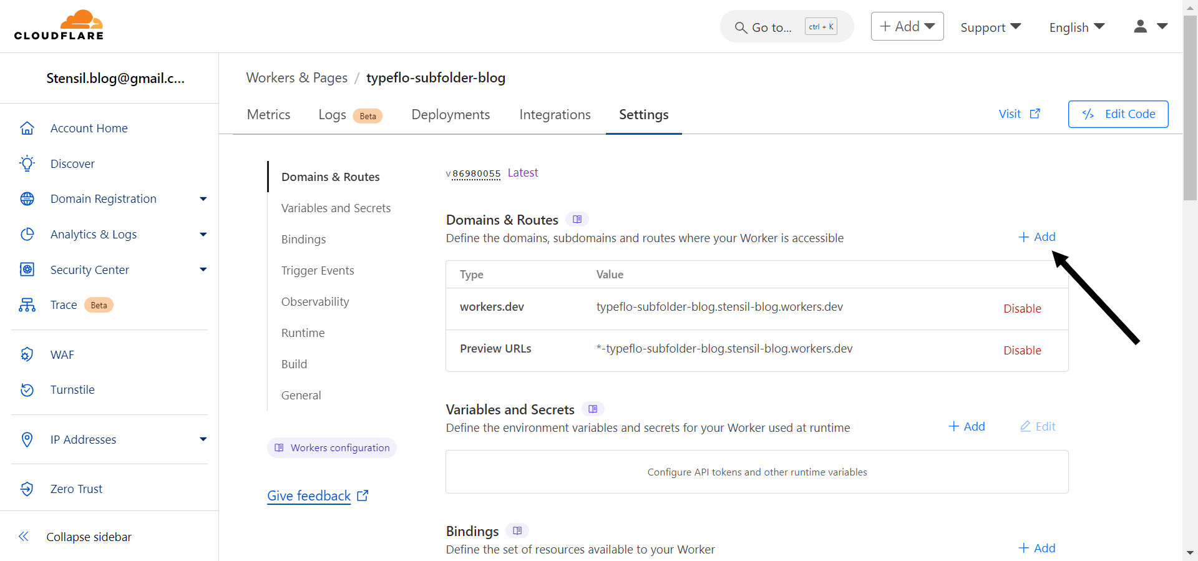This screenshot has height=561, width=1198.
Task: Click the WAF shield icon
Action: 27,354
